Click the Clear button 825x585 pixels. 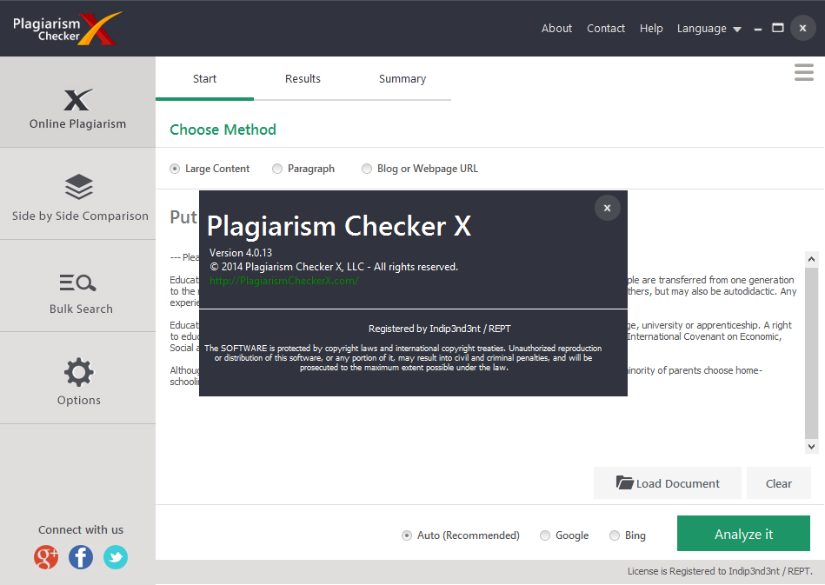[779, 483]
